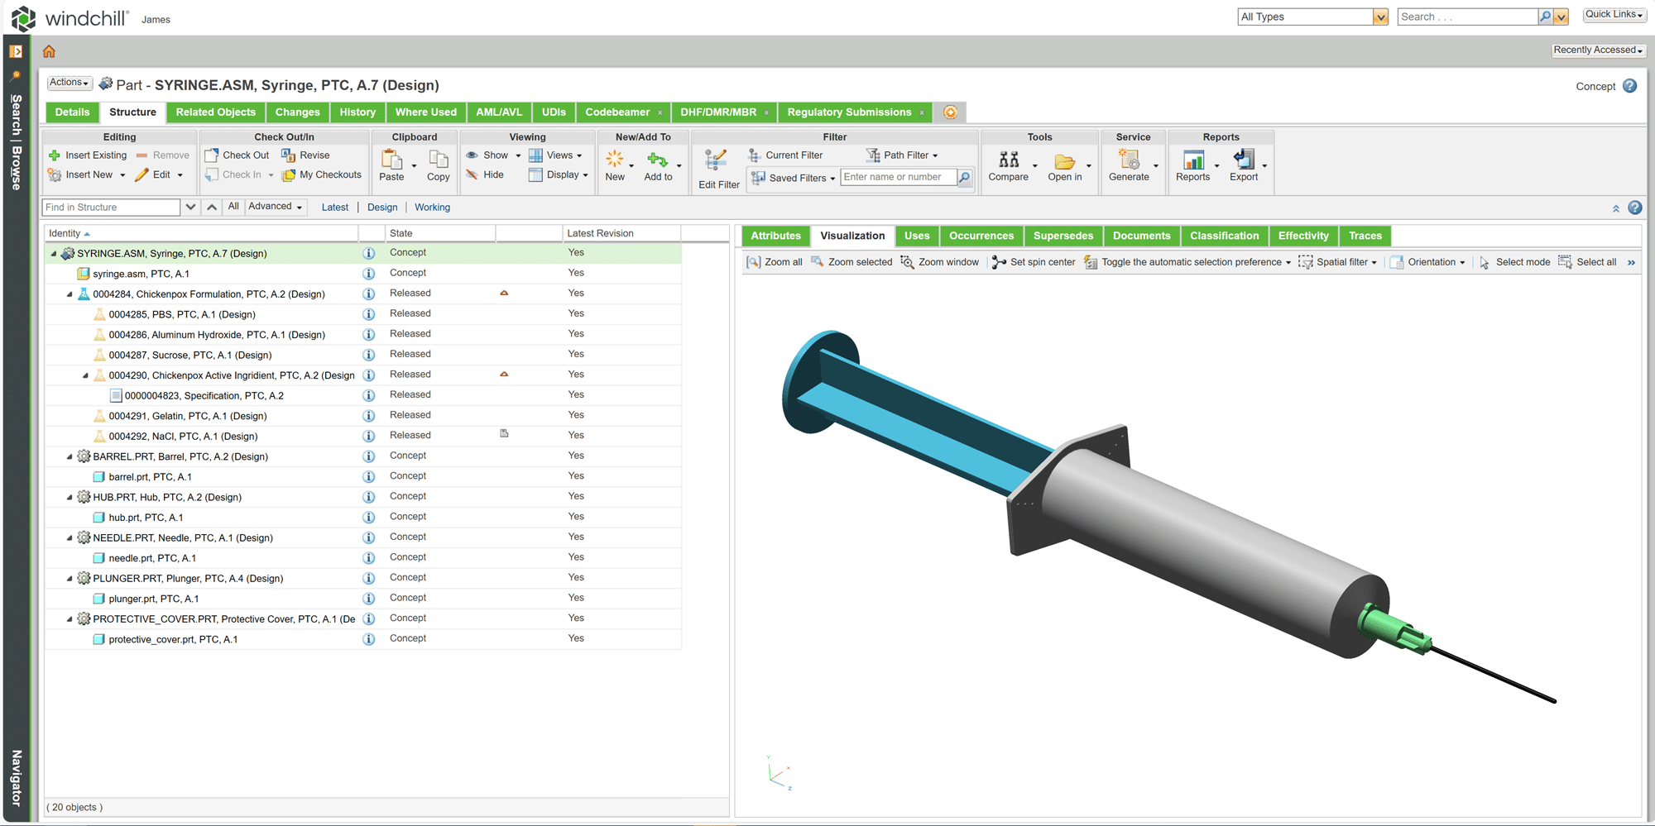Toggle the All structure filter

pos(233,207)
